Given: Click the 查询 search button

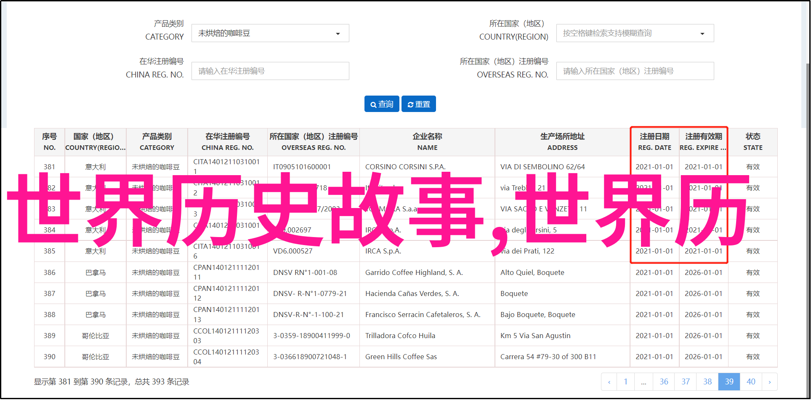Looking at the screenshot, I should 382,104.
